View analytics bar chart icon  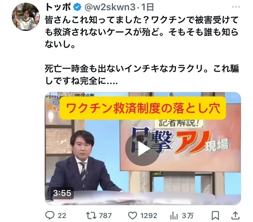[174, 216]
